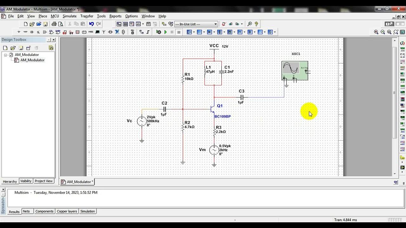Close the Design Toolbox panel
Image resolution: width=406 pixels, height=228 pixels.
click(x=54, y=40)
